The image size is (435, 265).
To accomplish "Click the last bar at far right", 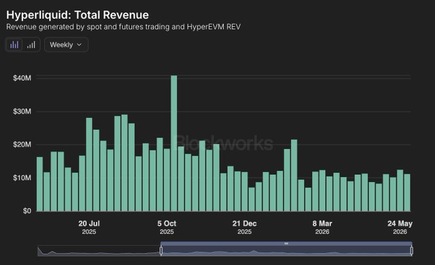I will (407, 193).
